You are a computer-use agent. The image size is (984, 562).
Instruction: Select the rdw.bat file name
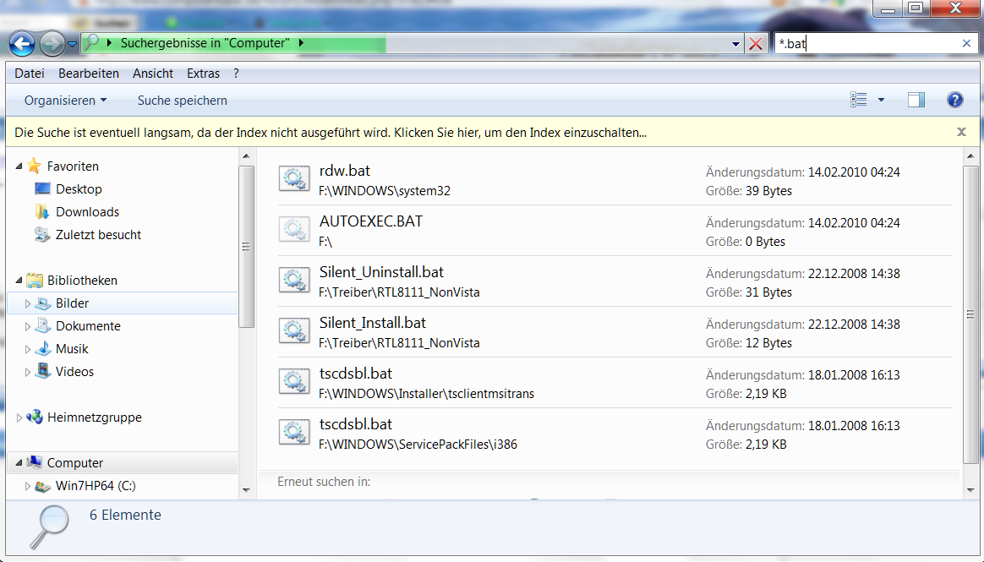point(345,171)
